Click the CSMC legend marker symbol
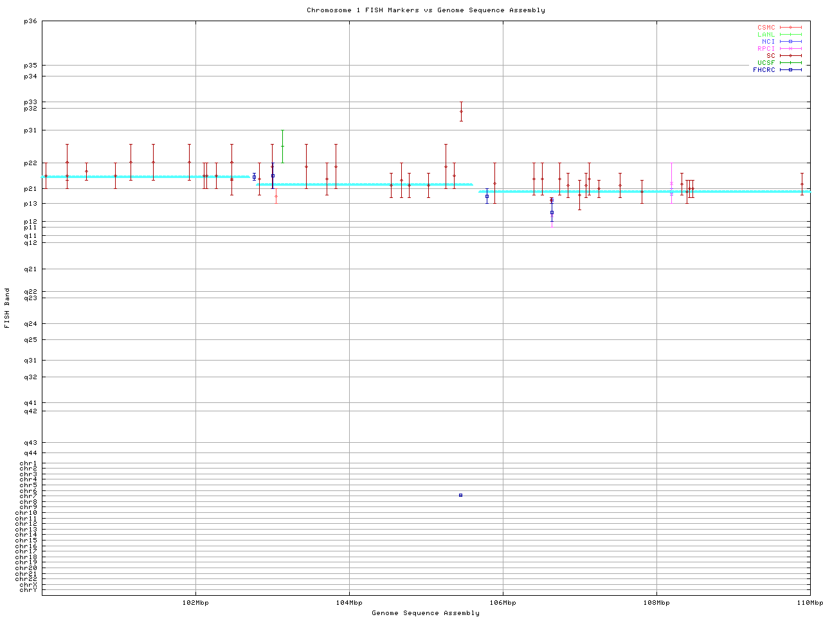Viewport: 823px width, 617px height. coord(790,28)
